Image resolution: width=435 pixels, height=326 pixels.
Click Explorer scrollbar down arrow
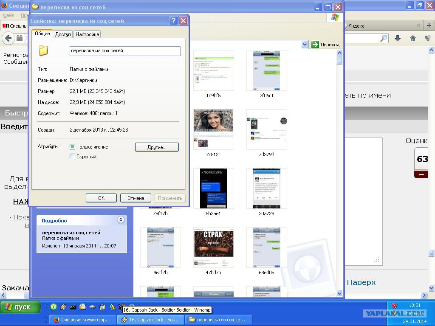pyautogui.click(x=339, y=294)
